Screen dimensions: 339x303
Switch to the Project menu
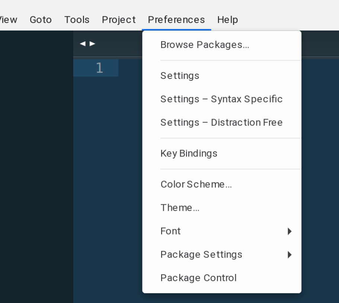click(118, 19)
